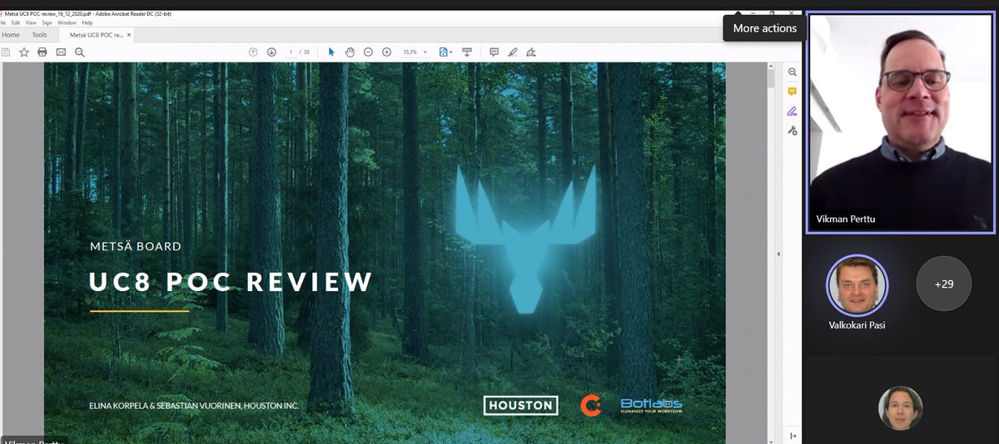Open Fill & Sign in right pane
999x444 pixels.
click(x=792, y=111)
